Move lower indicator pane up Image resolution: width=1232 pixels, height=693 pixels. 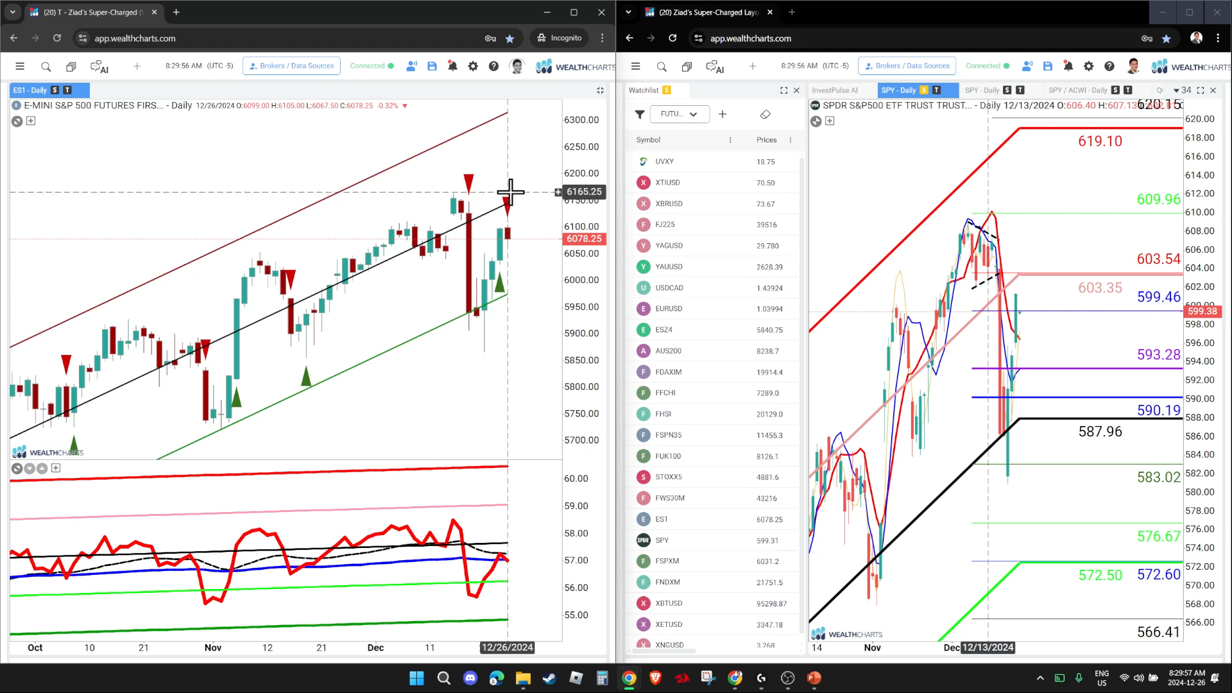(42, 468)
